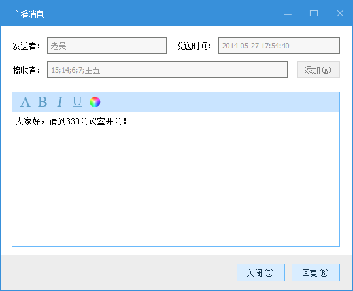Click the 关闭(C) button
This screenshot has width=353, height=291.
click(261, 273)
